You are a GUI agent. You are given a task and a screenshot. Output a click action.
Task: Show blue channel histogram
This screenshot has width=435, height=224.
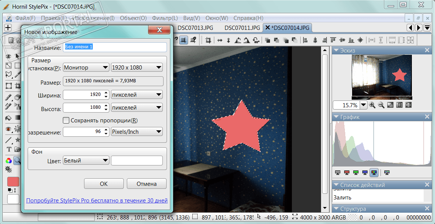click(365, 173)
